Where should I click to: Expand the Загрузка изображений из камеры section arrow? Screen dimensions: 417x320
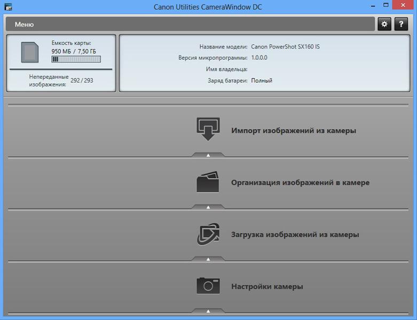(208, 259)
